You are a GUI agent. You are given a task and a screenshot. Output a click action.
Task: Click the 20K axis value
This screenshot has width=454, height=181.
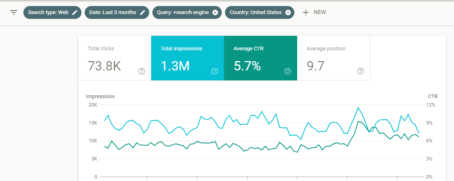93,105
